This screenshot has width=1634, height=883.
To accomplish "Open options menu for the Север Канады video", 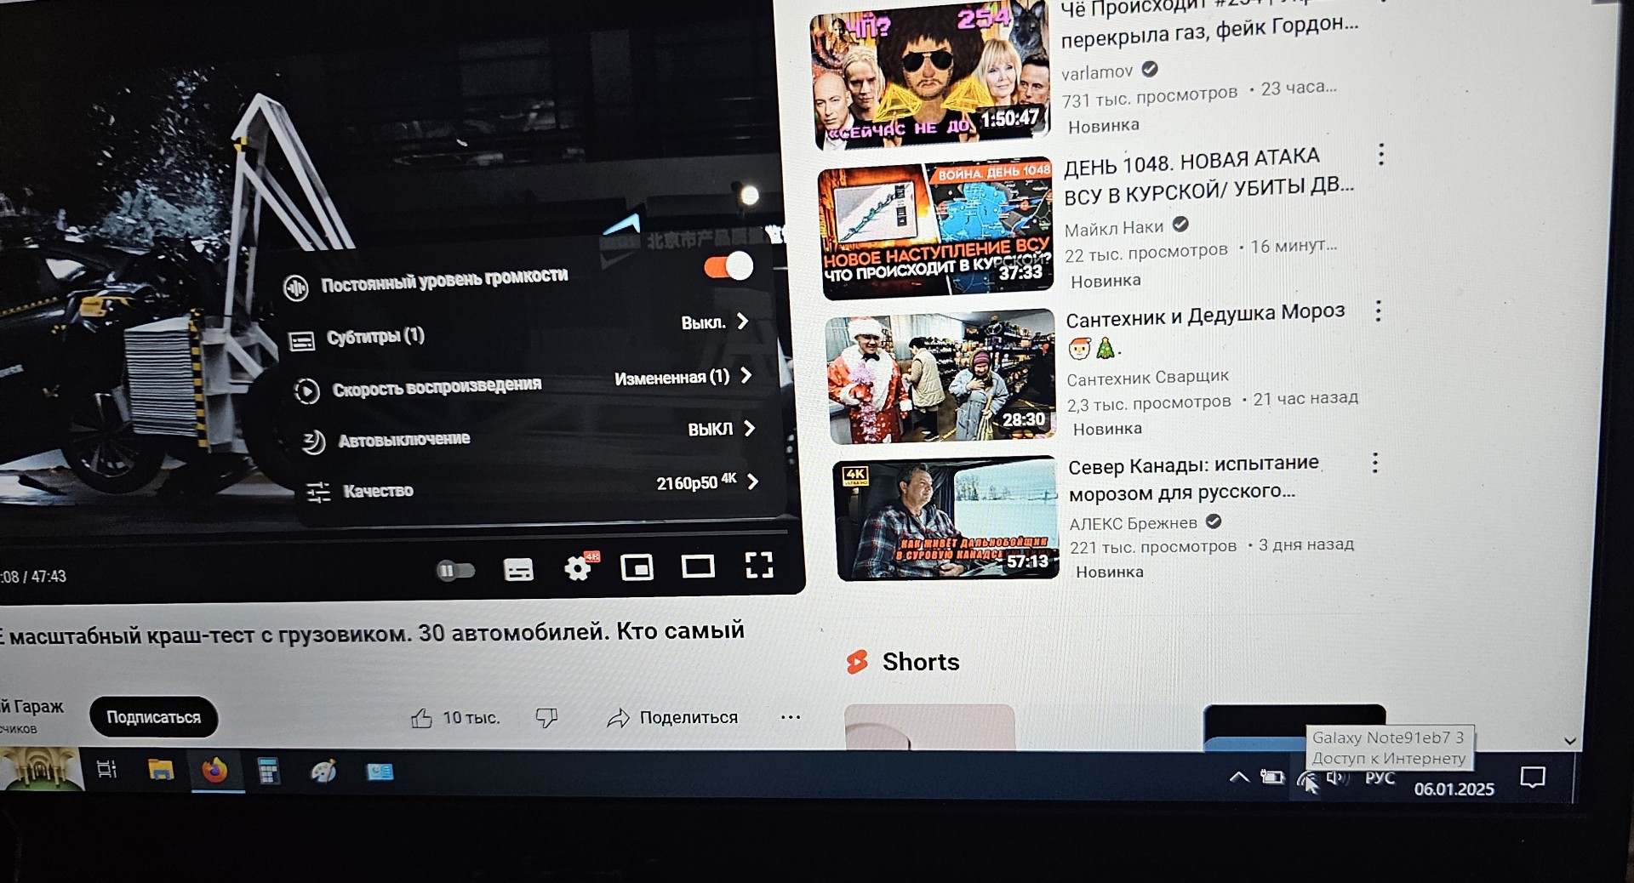I will (x=1375, y=463).
